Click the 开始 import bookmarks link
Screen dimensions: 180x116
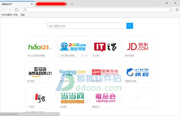(22, 15)
